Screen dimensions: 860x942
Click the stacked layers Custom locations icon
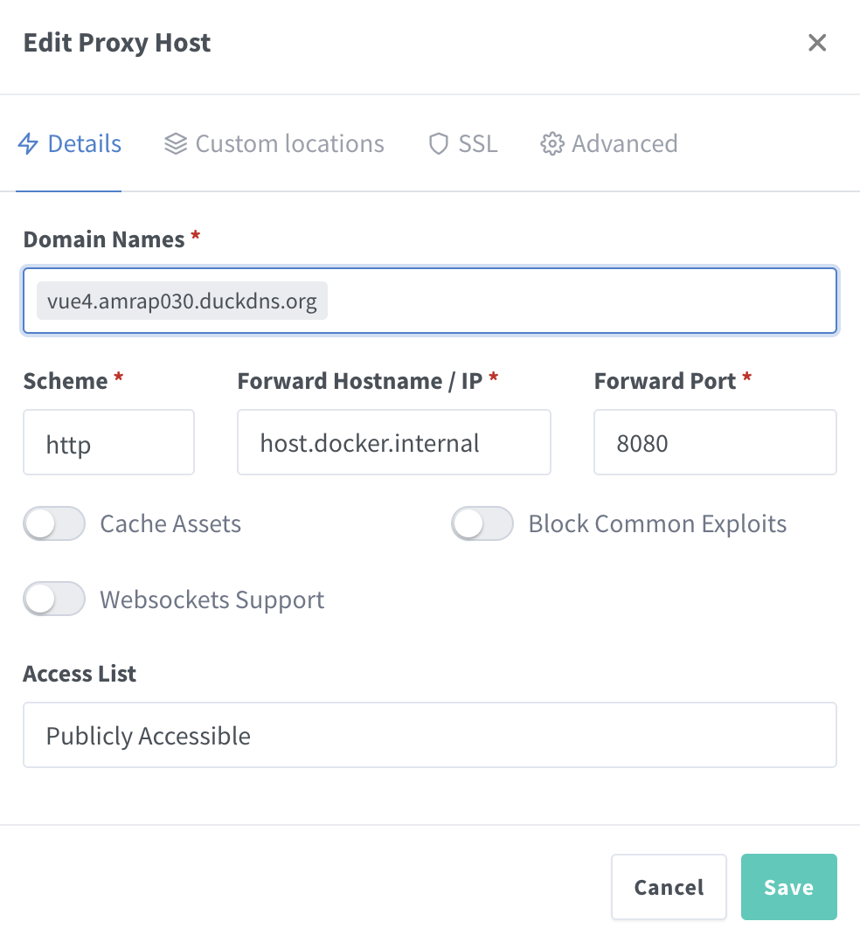[176, 144]
